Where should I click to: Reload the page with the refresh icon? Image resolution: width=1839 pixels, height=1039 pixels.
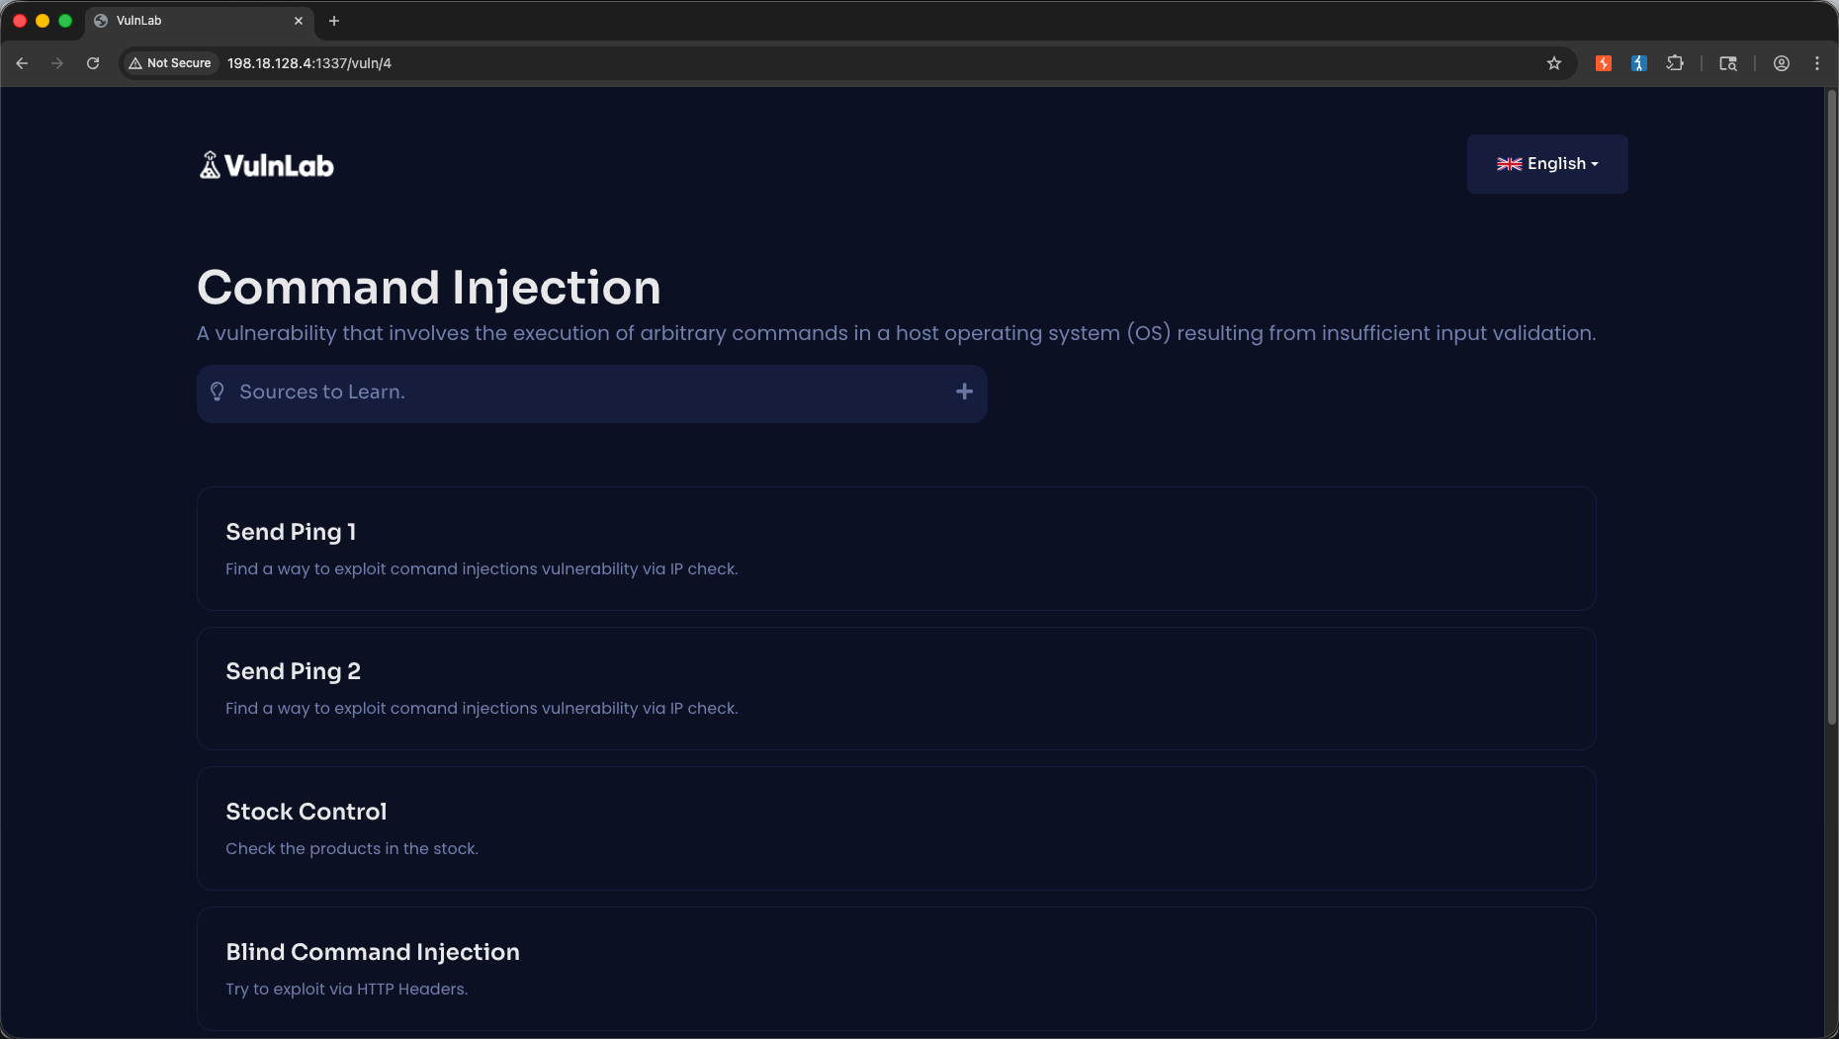[x=93, y=63]
